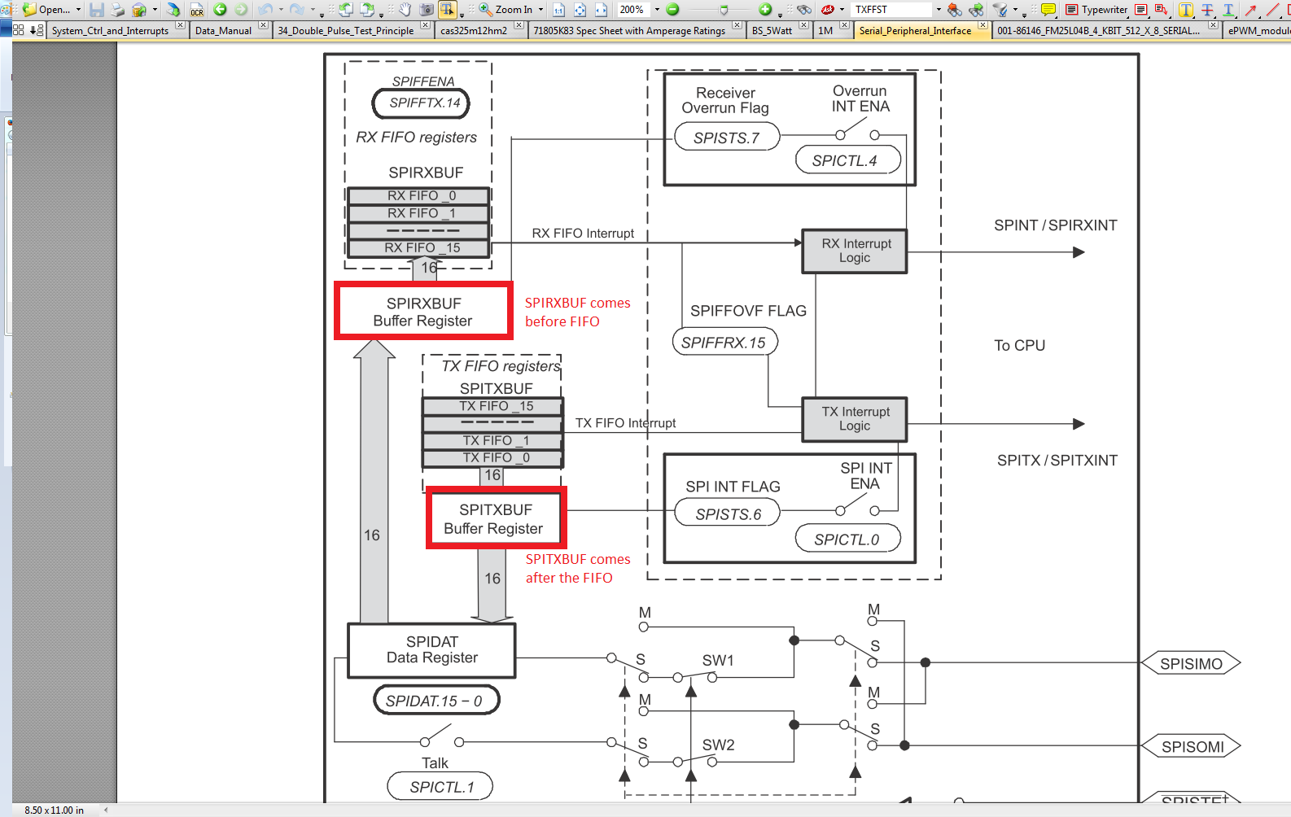This screenshot has height=817, width=1291.
Task: Select the Sticky Note comment tool
Action: (1048, 10)
